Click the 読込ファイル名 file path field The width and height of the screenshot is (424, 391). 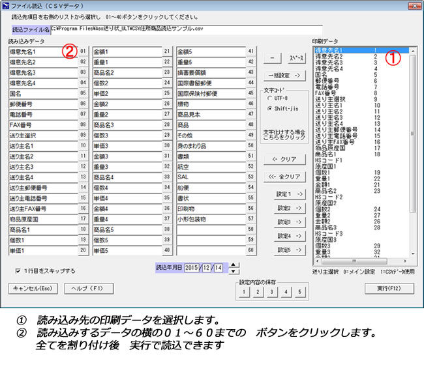pyautogui.click(x=150, y=29)
